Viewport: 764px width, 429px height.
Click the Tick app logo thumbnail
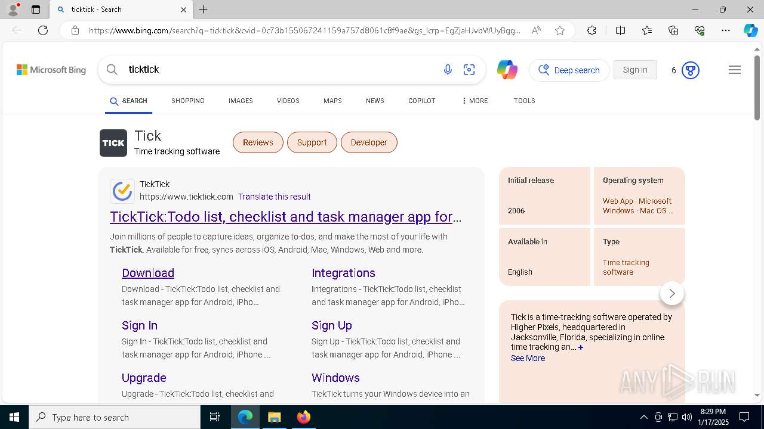(113, 143)
